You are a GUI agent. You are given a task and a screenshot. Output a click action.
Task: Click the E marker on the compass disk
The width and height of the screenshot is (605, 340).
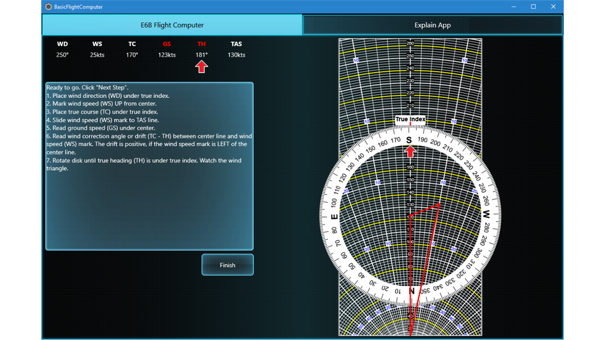334,217
